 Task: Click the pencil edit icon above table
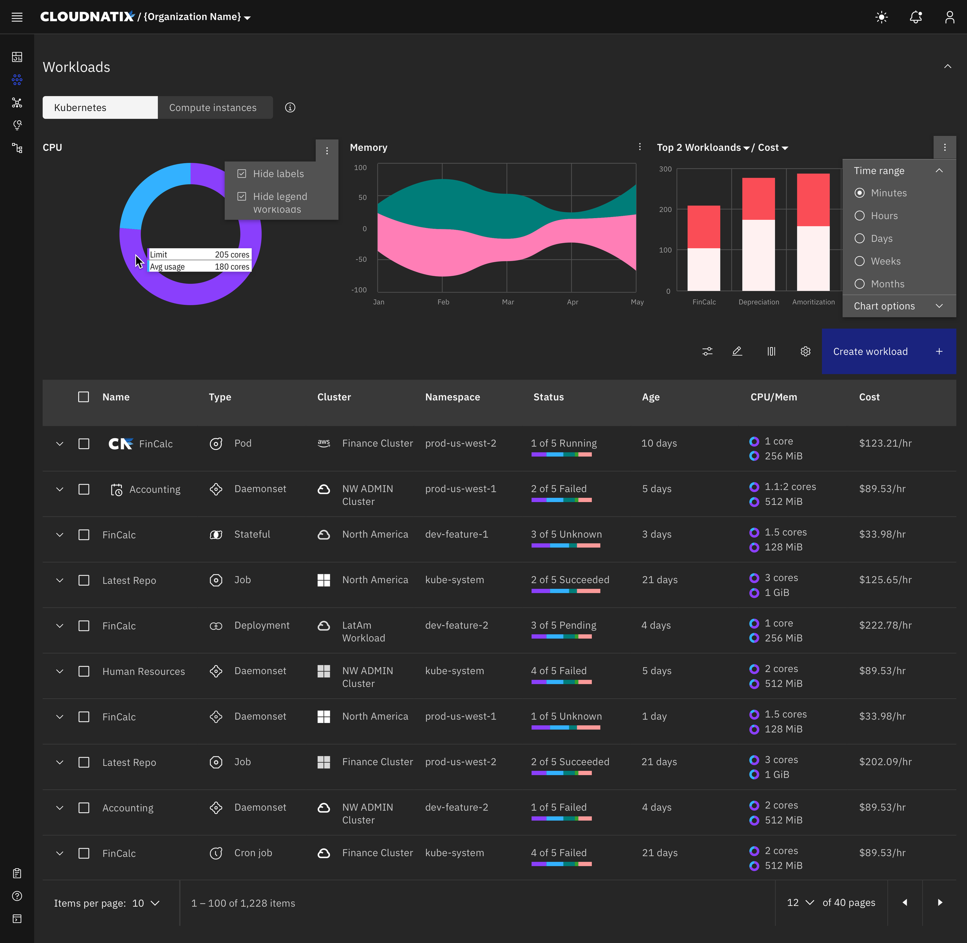[x=737, y=352]
